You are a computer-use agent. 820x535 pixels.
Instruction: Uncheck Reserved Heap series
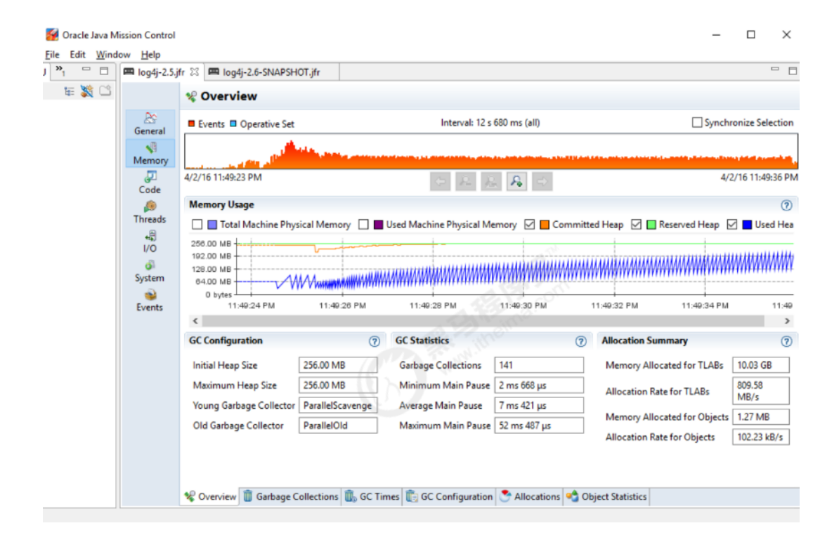(x=636, y=225)
